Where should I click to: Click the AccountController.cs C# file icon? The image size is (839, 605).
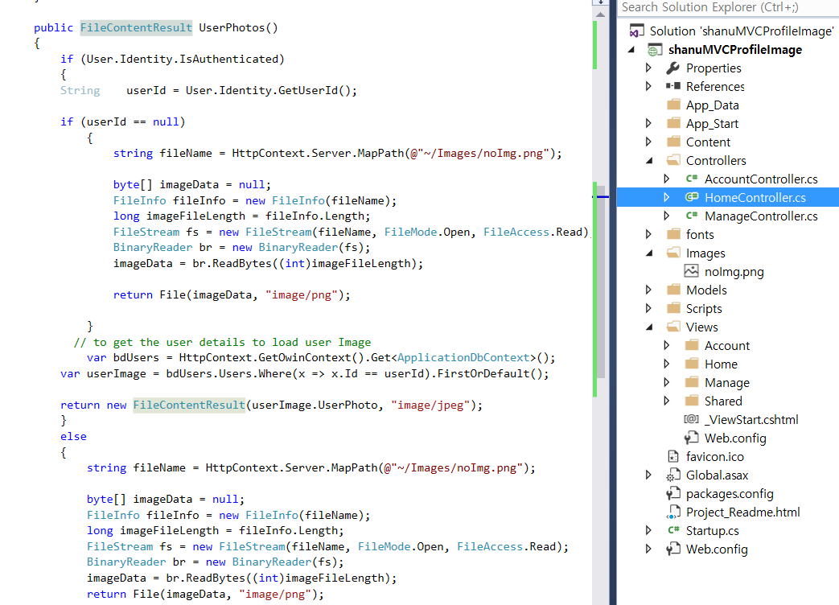click(x=691, y=179)
